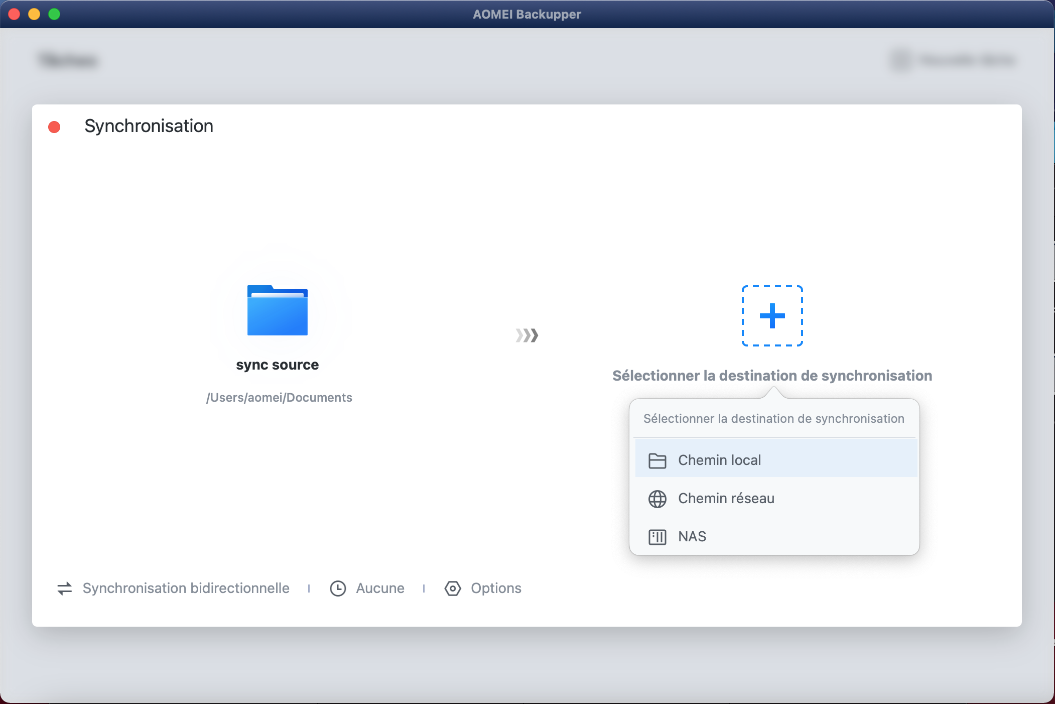Click the sync source name label
Viewport: 1055px width, 704px height.
click(x=277, y=365)
